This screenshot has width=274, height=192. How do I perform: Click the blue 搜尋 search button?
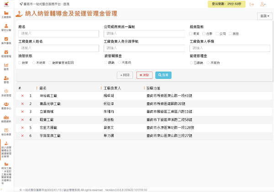[x=163, y=75]
